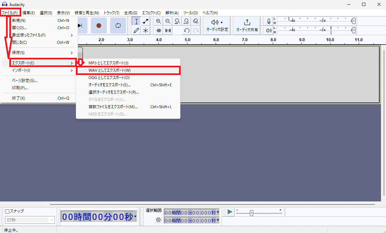Open the ファイル(F) menu
Image resolution: width=386 pixels, height=233 pixels.
click(x=10, y=13)
